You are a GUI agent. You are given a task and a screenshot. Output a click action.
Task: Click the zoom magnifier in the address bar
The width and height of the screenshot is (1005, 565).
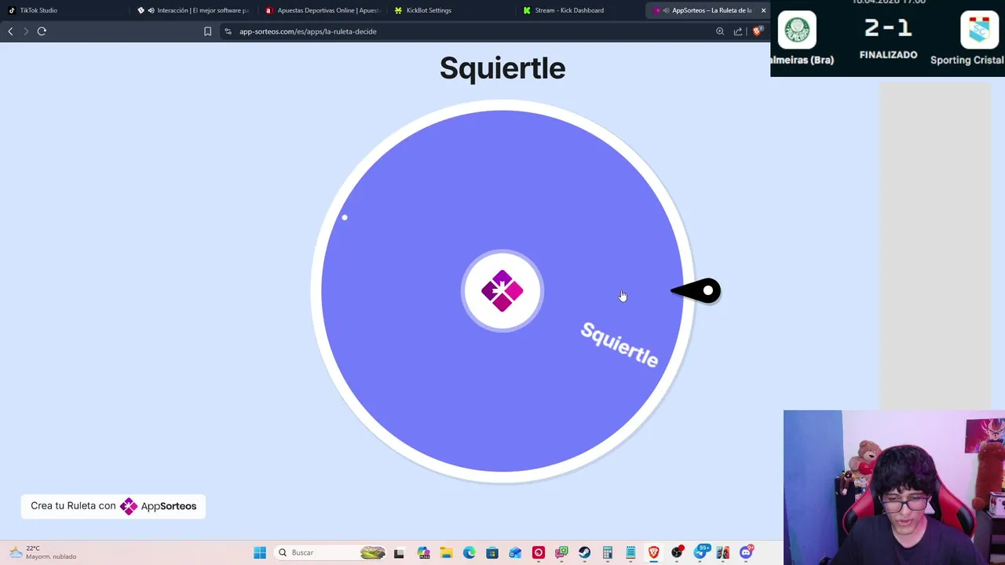click(720, 31)
